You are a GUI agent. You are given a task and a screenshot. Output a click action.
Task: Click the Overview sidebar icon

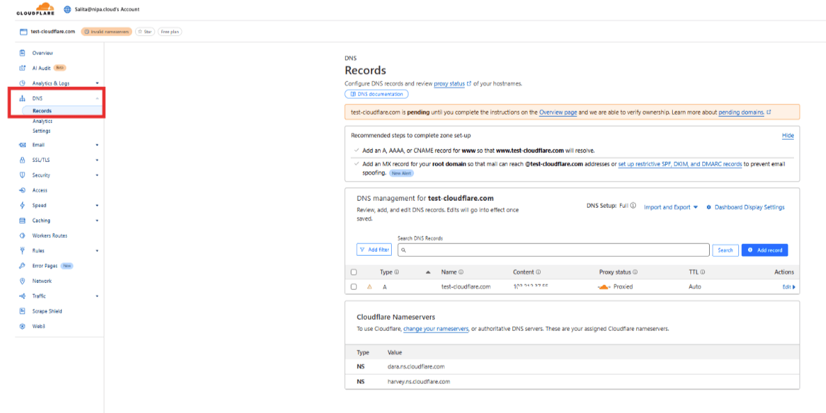pyautogui.click(x=22, y=53)
